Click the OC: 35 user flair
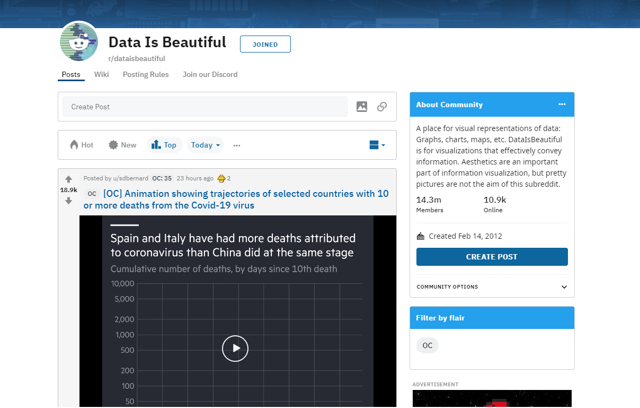This screenshot has width=640, height=408. pos(162,178)
